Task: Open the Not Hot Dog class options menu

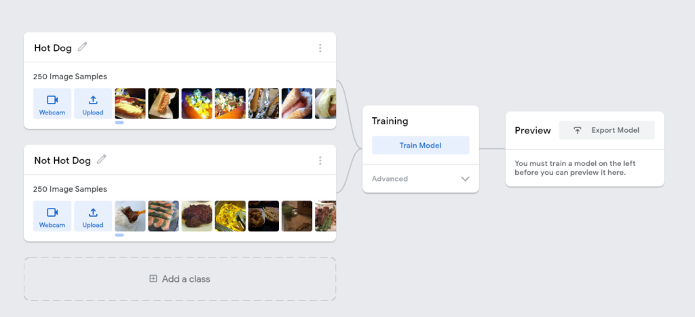Action: pos(320,161)
